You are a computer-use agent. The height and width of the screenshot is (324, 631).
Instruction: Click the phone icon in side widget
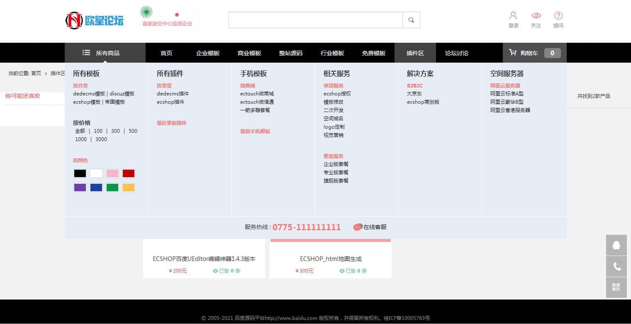tap(616, 266)
